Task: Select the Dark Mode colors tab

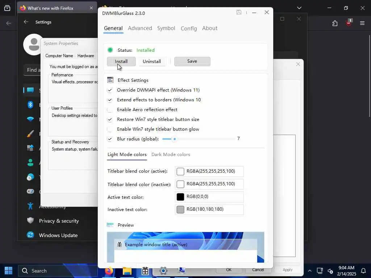Action: coord(171,154)
